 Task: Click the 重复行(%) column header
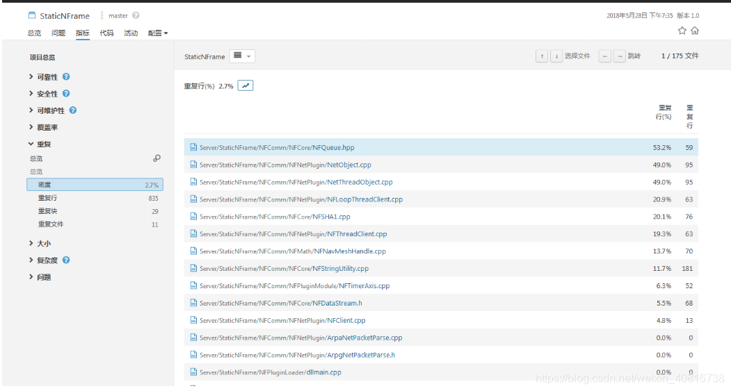click(664, 113)
